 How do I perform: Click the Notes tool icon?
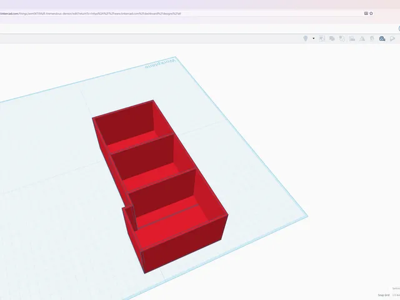click(392, 39)
